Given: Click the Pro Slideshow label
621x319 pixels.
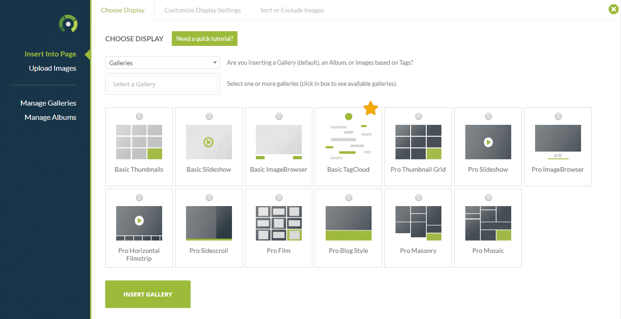Looking at the screenshot, I should click(488, 169).
